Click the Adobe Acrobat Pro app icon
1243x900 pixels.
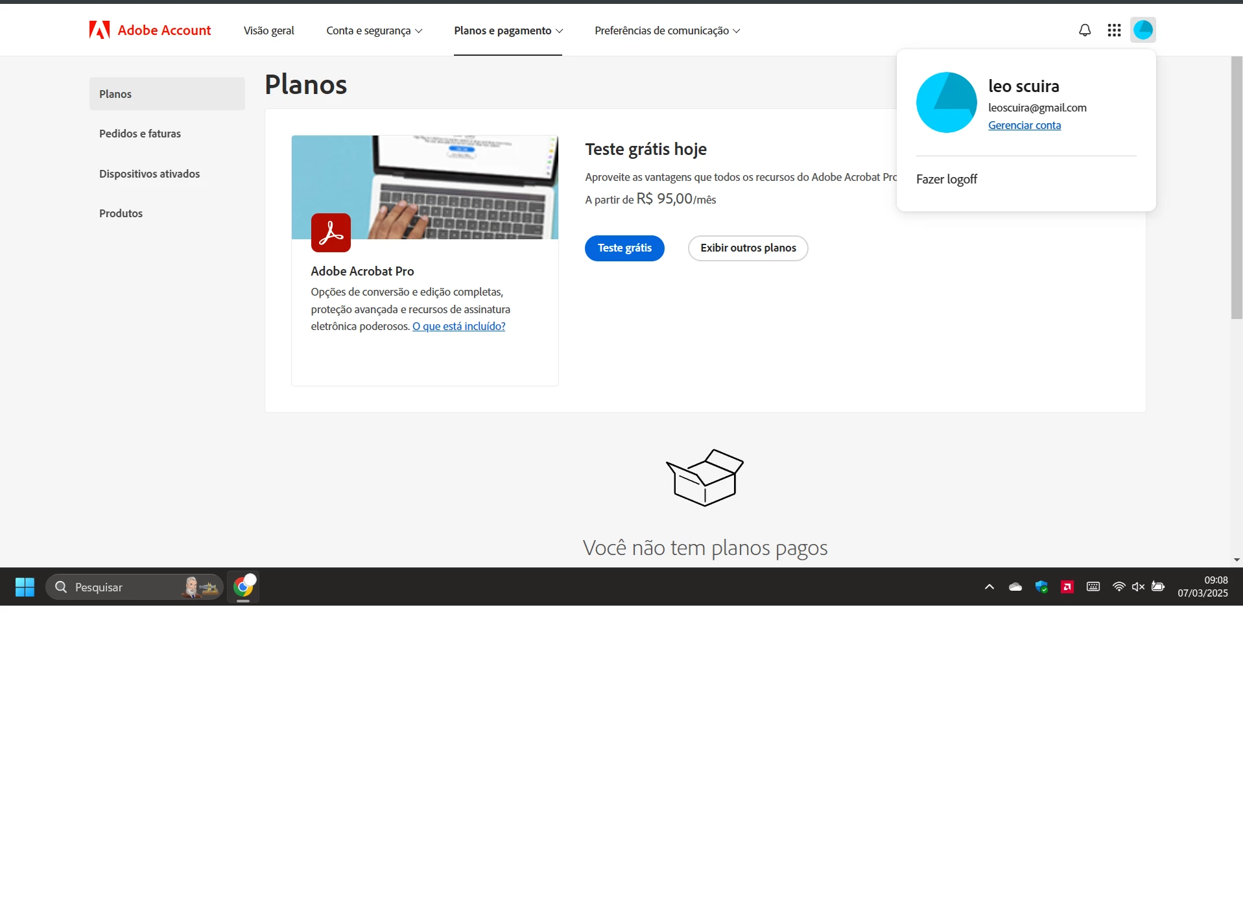[331, 232]
